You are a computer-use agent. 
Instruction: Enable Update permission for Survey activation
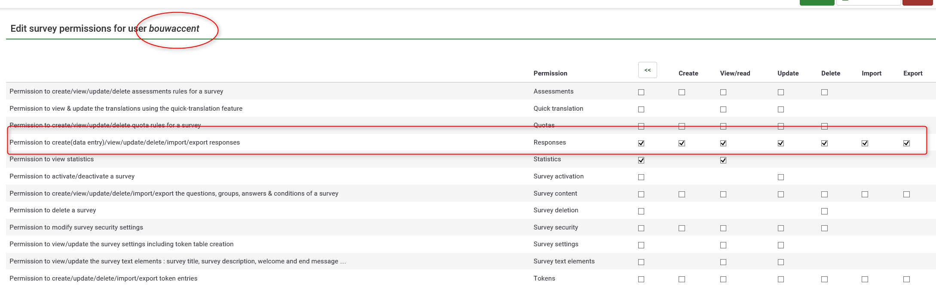(x=781, y=177)
